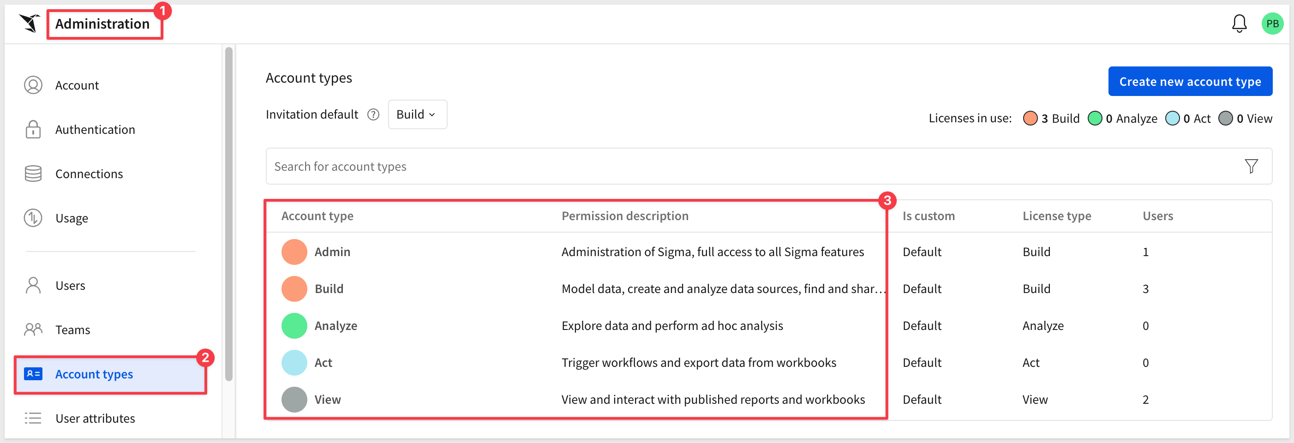Click the Connections database icon
Viewport: 1294px width, 443px height.
point(33,174)
